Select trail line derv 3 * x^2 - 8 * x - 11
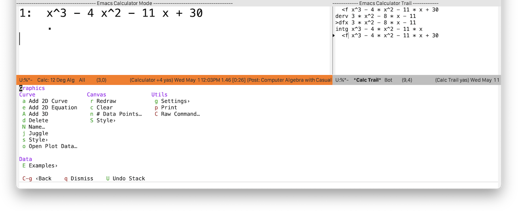The image size is (518, 211). point(376,16)
